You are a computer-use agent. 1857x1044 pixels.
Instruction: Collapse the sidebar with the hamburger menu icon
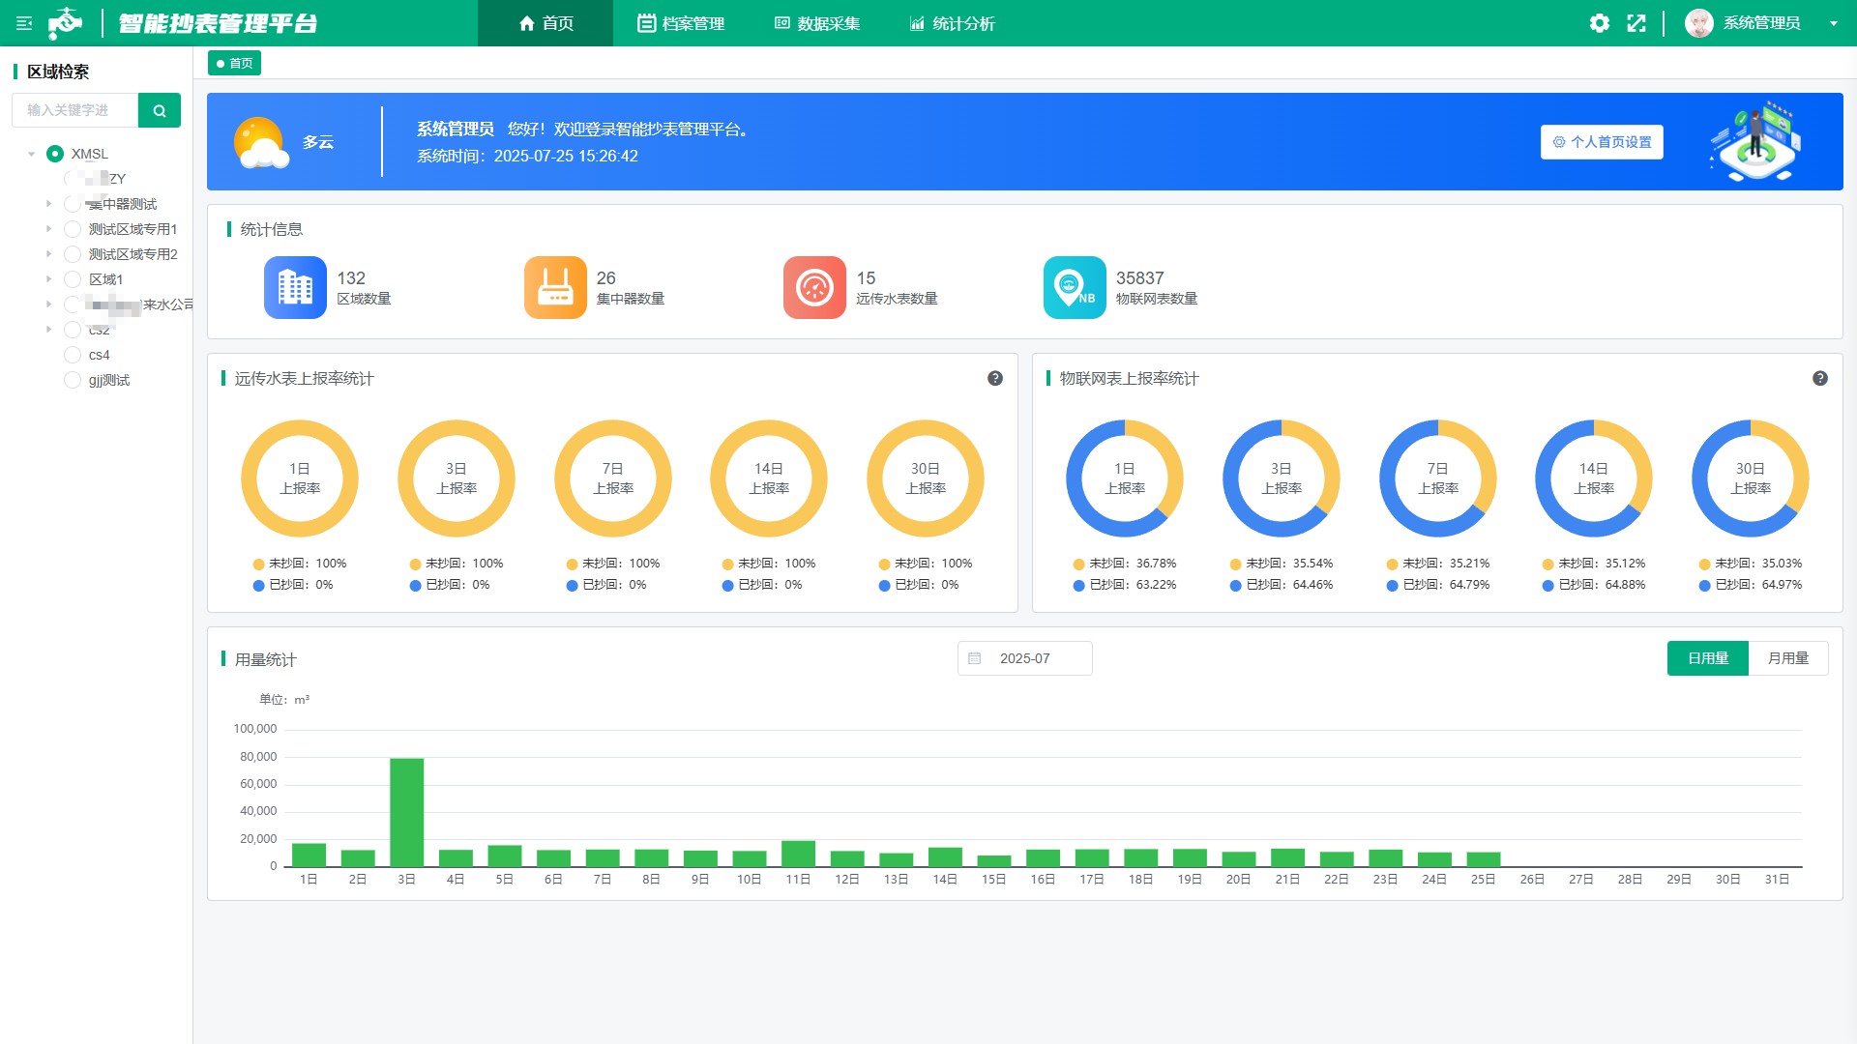coord(24,23)
